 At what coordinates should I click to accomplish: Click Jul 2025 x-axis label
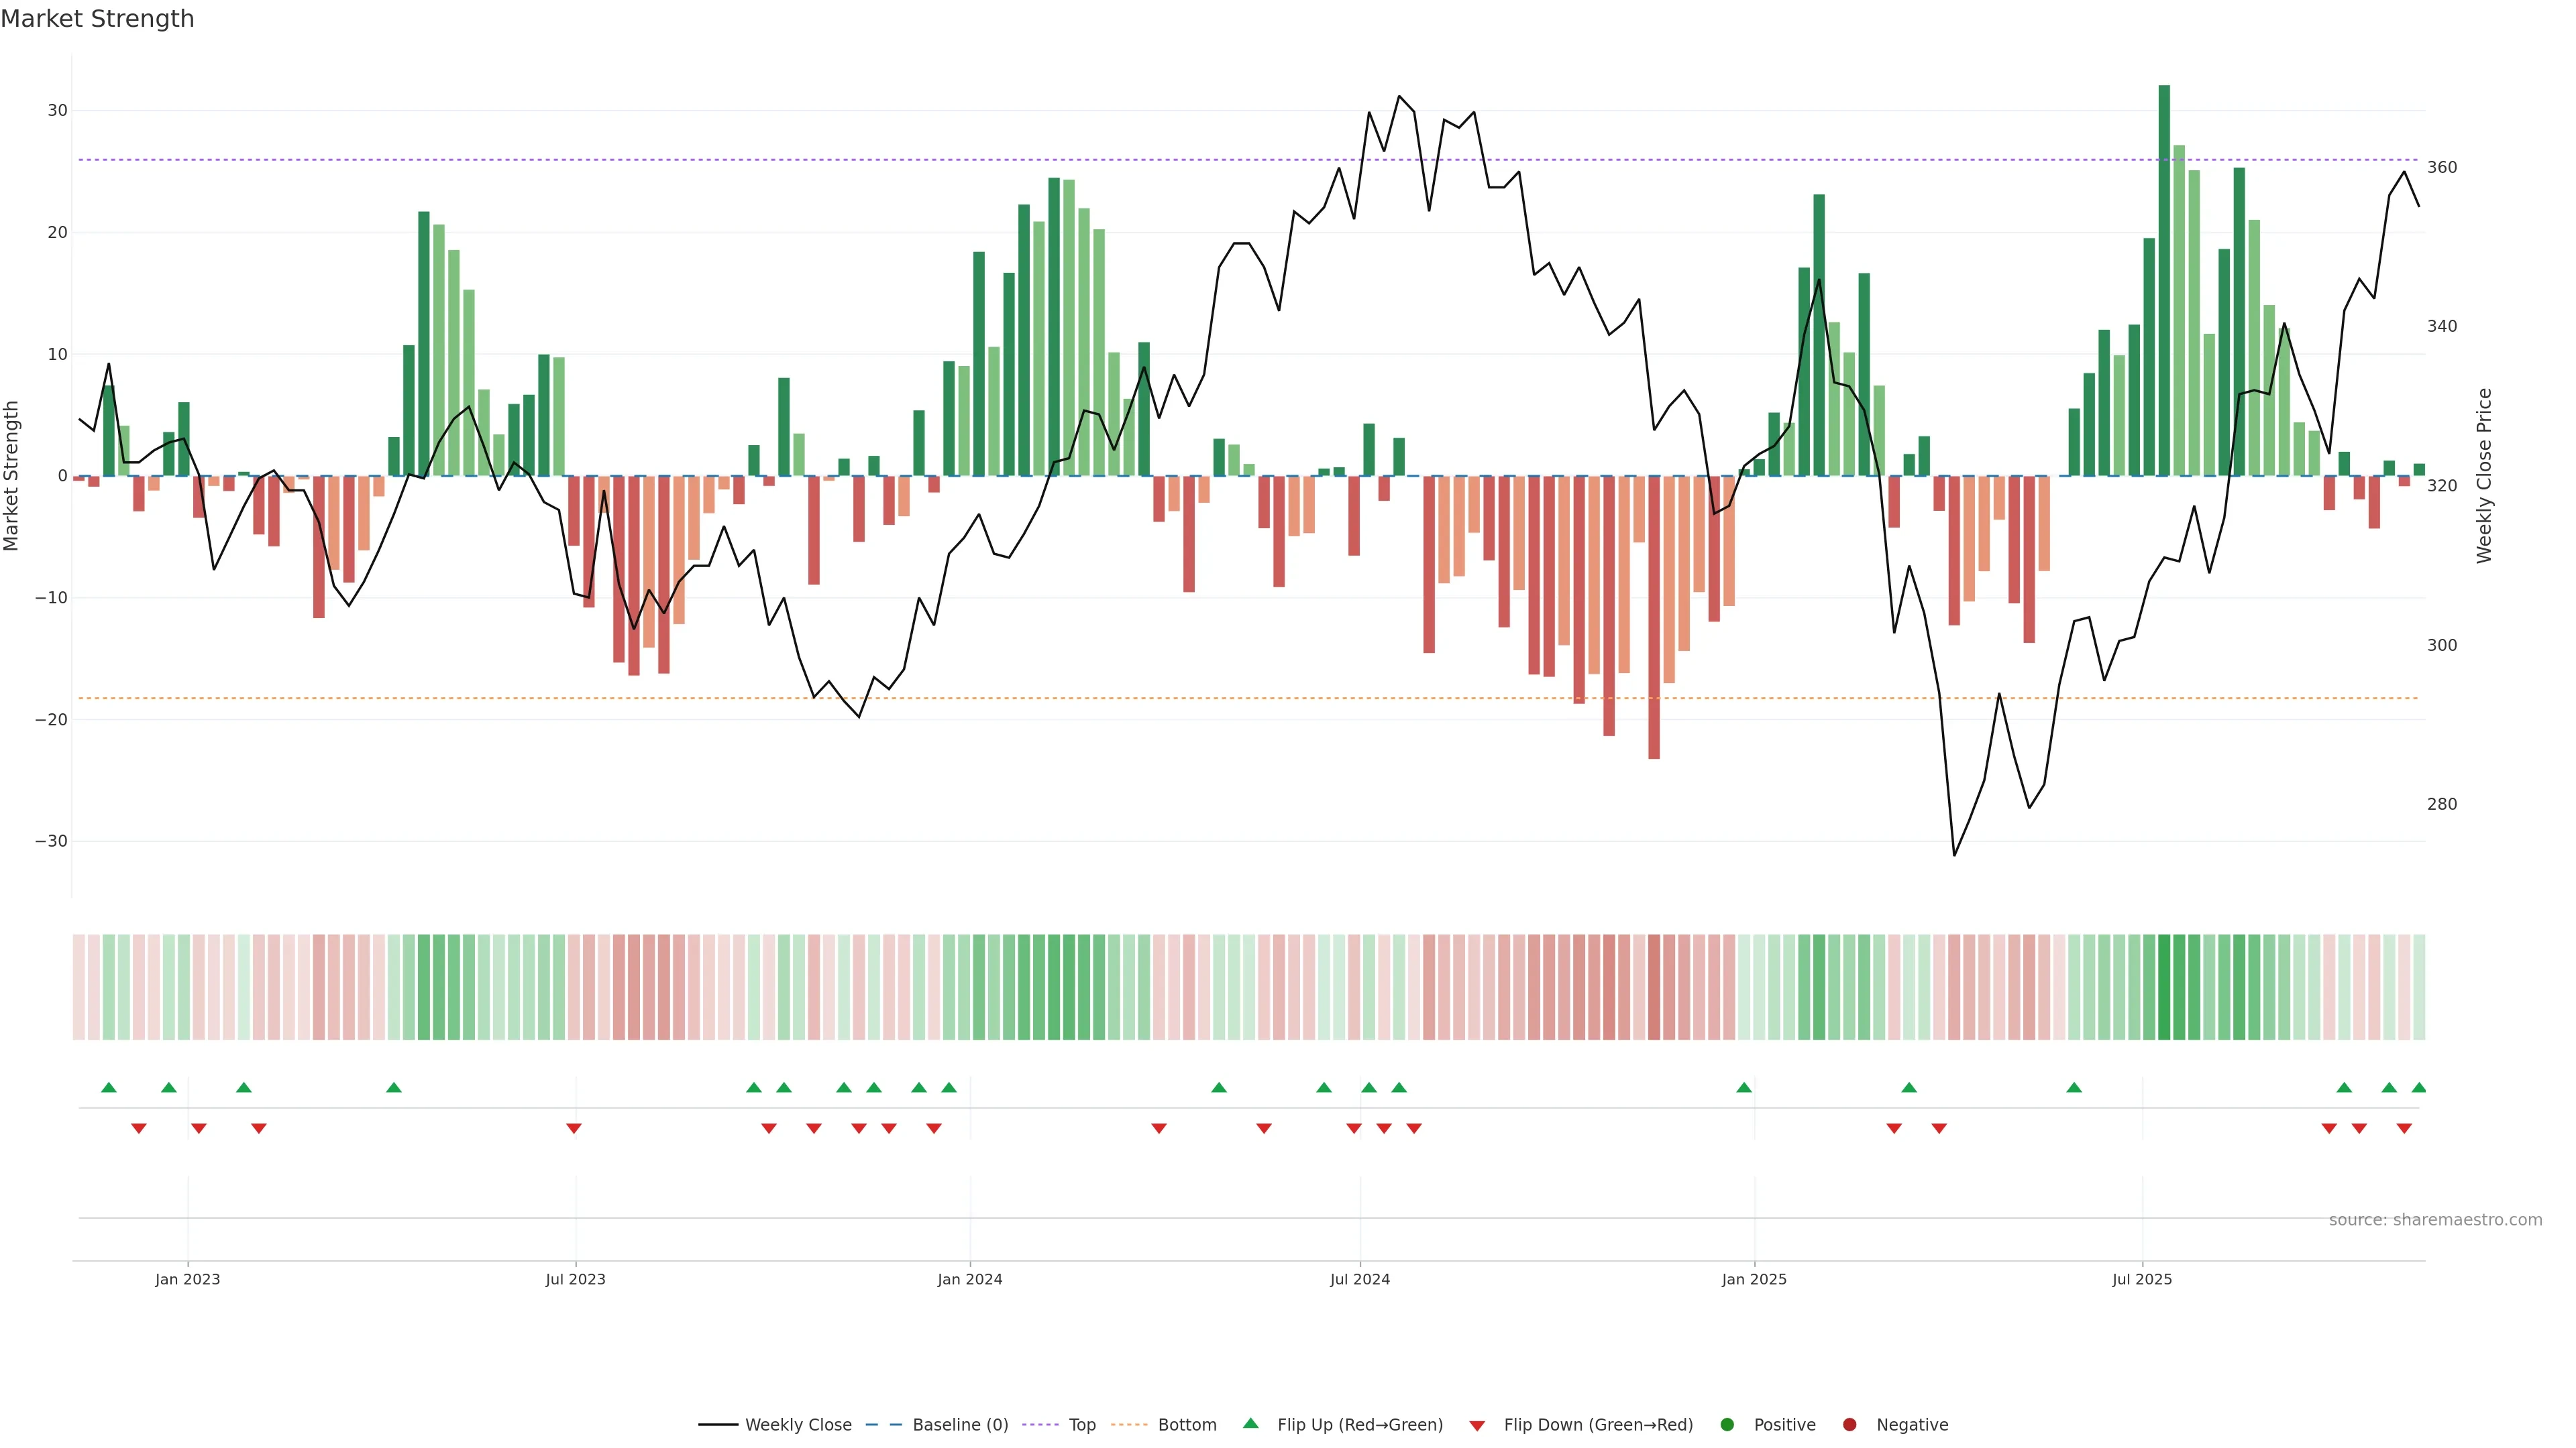click(2141, 1279)
